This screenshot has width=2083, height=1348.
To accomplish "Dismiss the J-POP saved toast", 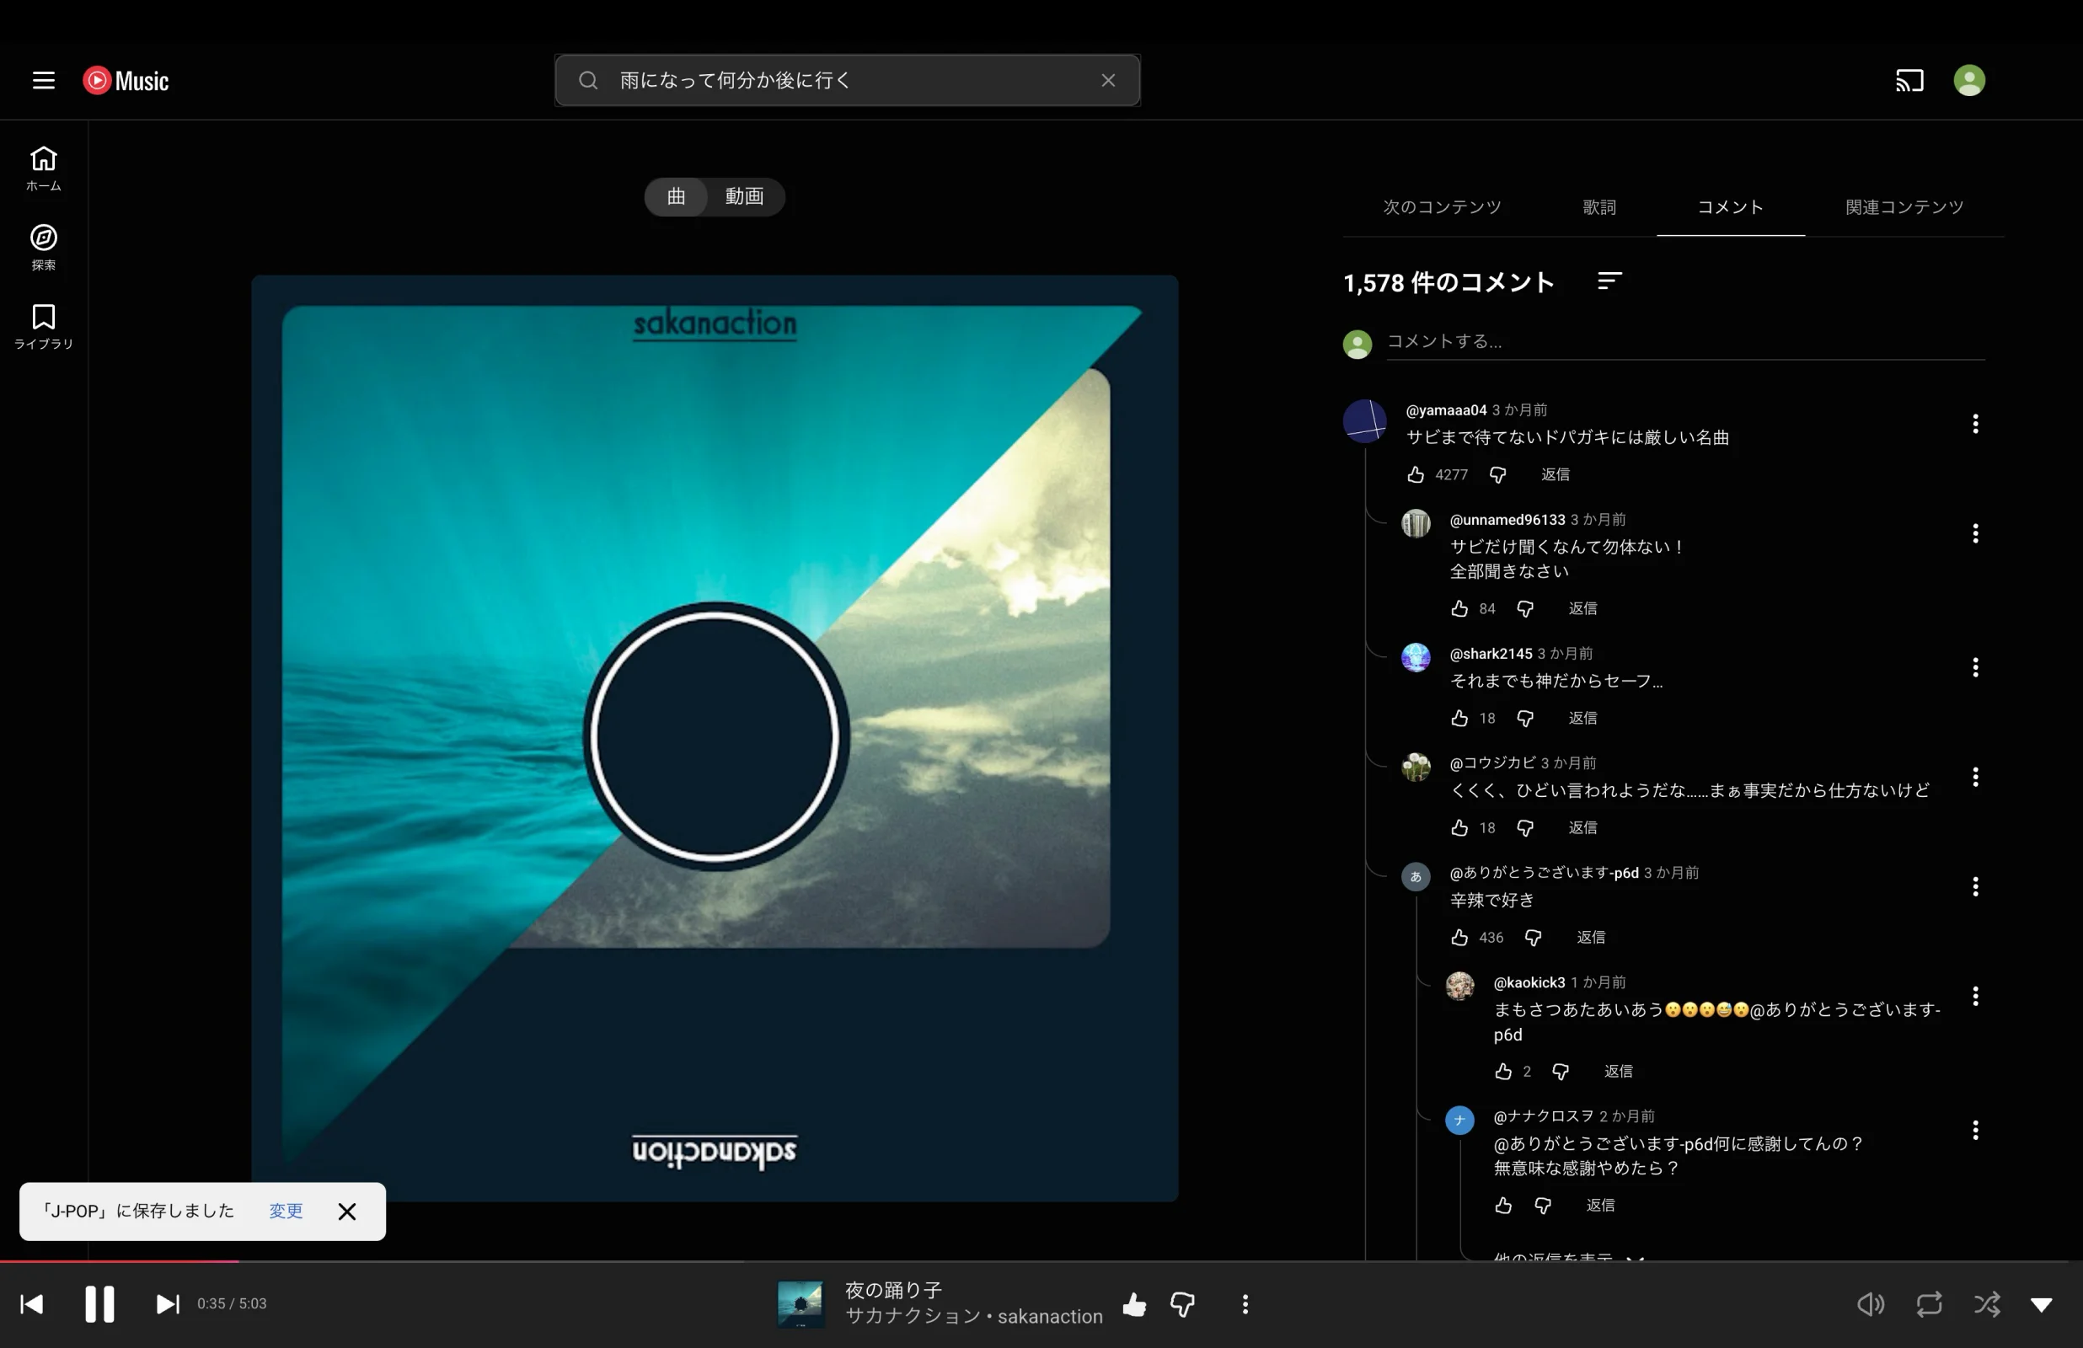I will [346, 1212].
